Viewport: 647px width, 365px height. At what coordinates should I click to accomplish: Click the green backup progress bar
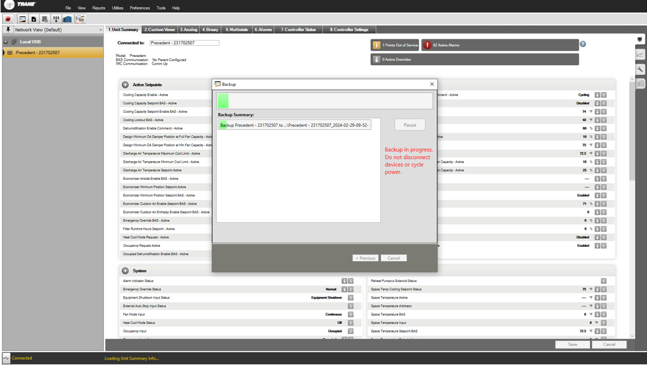click(325, 101)
